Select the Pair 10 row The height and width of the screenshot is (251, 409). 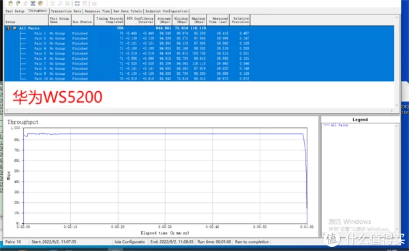199,79
